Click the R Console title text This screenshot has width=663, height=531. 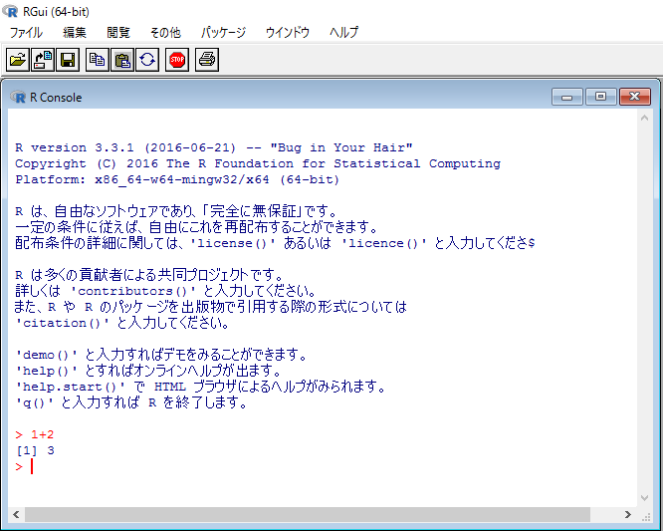tap(56, 98)
